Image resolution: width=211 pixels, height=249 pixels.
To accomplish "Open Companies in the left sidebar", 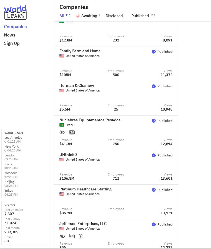I will [x=15, y=27].
